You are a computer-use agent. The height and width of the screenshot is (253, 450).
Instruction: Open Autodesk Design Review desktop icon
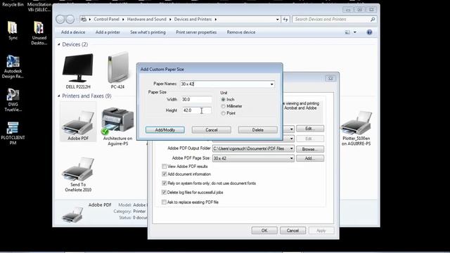(13, 67)
